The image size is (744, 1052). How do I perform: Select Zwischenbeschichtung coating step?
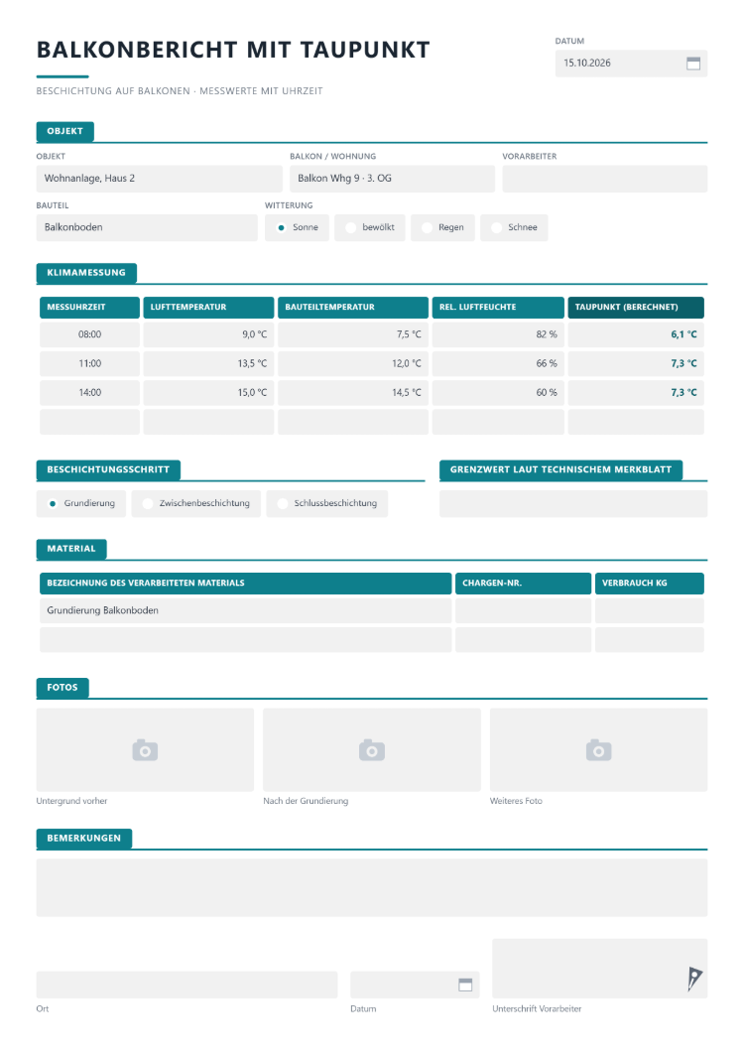pyautogui.click(x=195, y=503)
